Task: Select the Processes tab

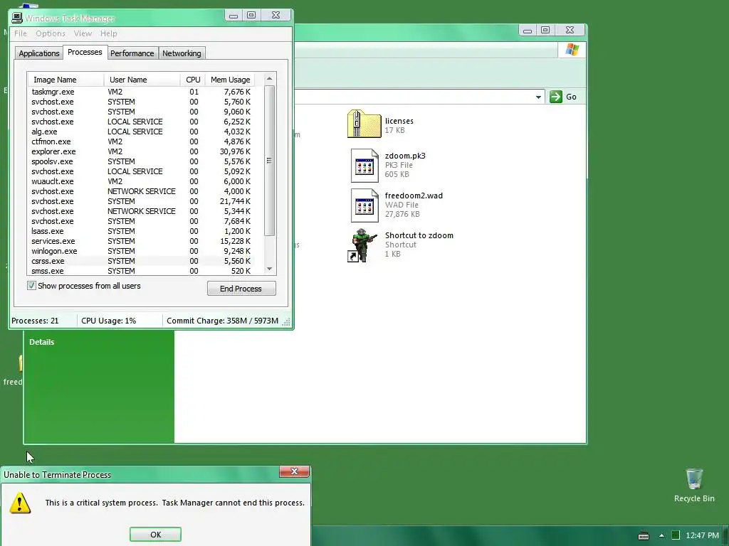Action: 85,52
